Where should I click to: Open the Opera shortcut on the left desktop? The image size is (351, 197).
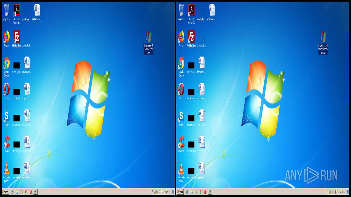tap(7, 91)
